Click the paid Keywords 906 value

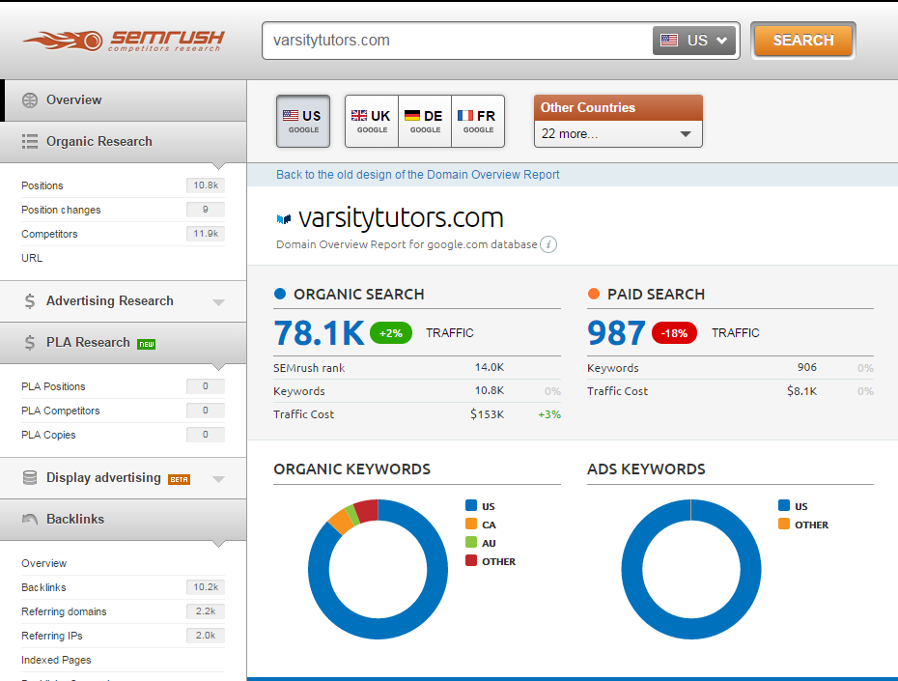click(x=807, y=367)
